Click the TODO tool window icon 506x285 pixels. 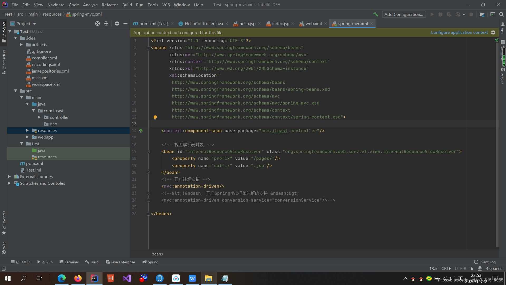click(22, 262)
